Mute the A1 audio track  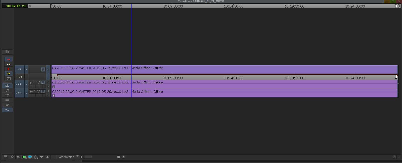point(48,87)
